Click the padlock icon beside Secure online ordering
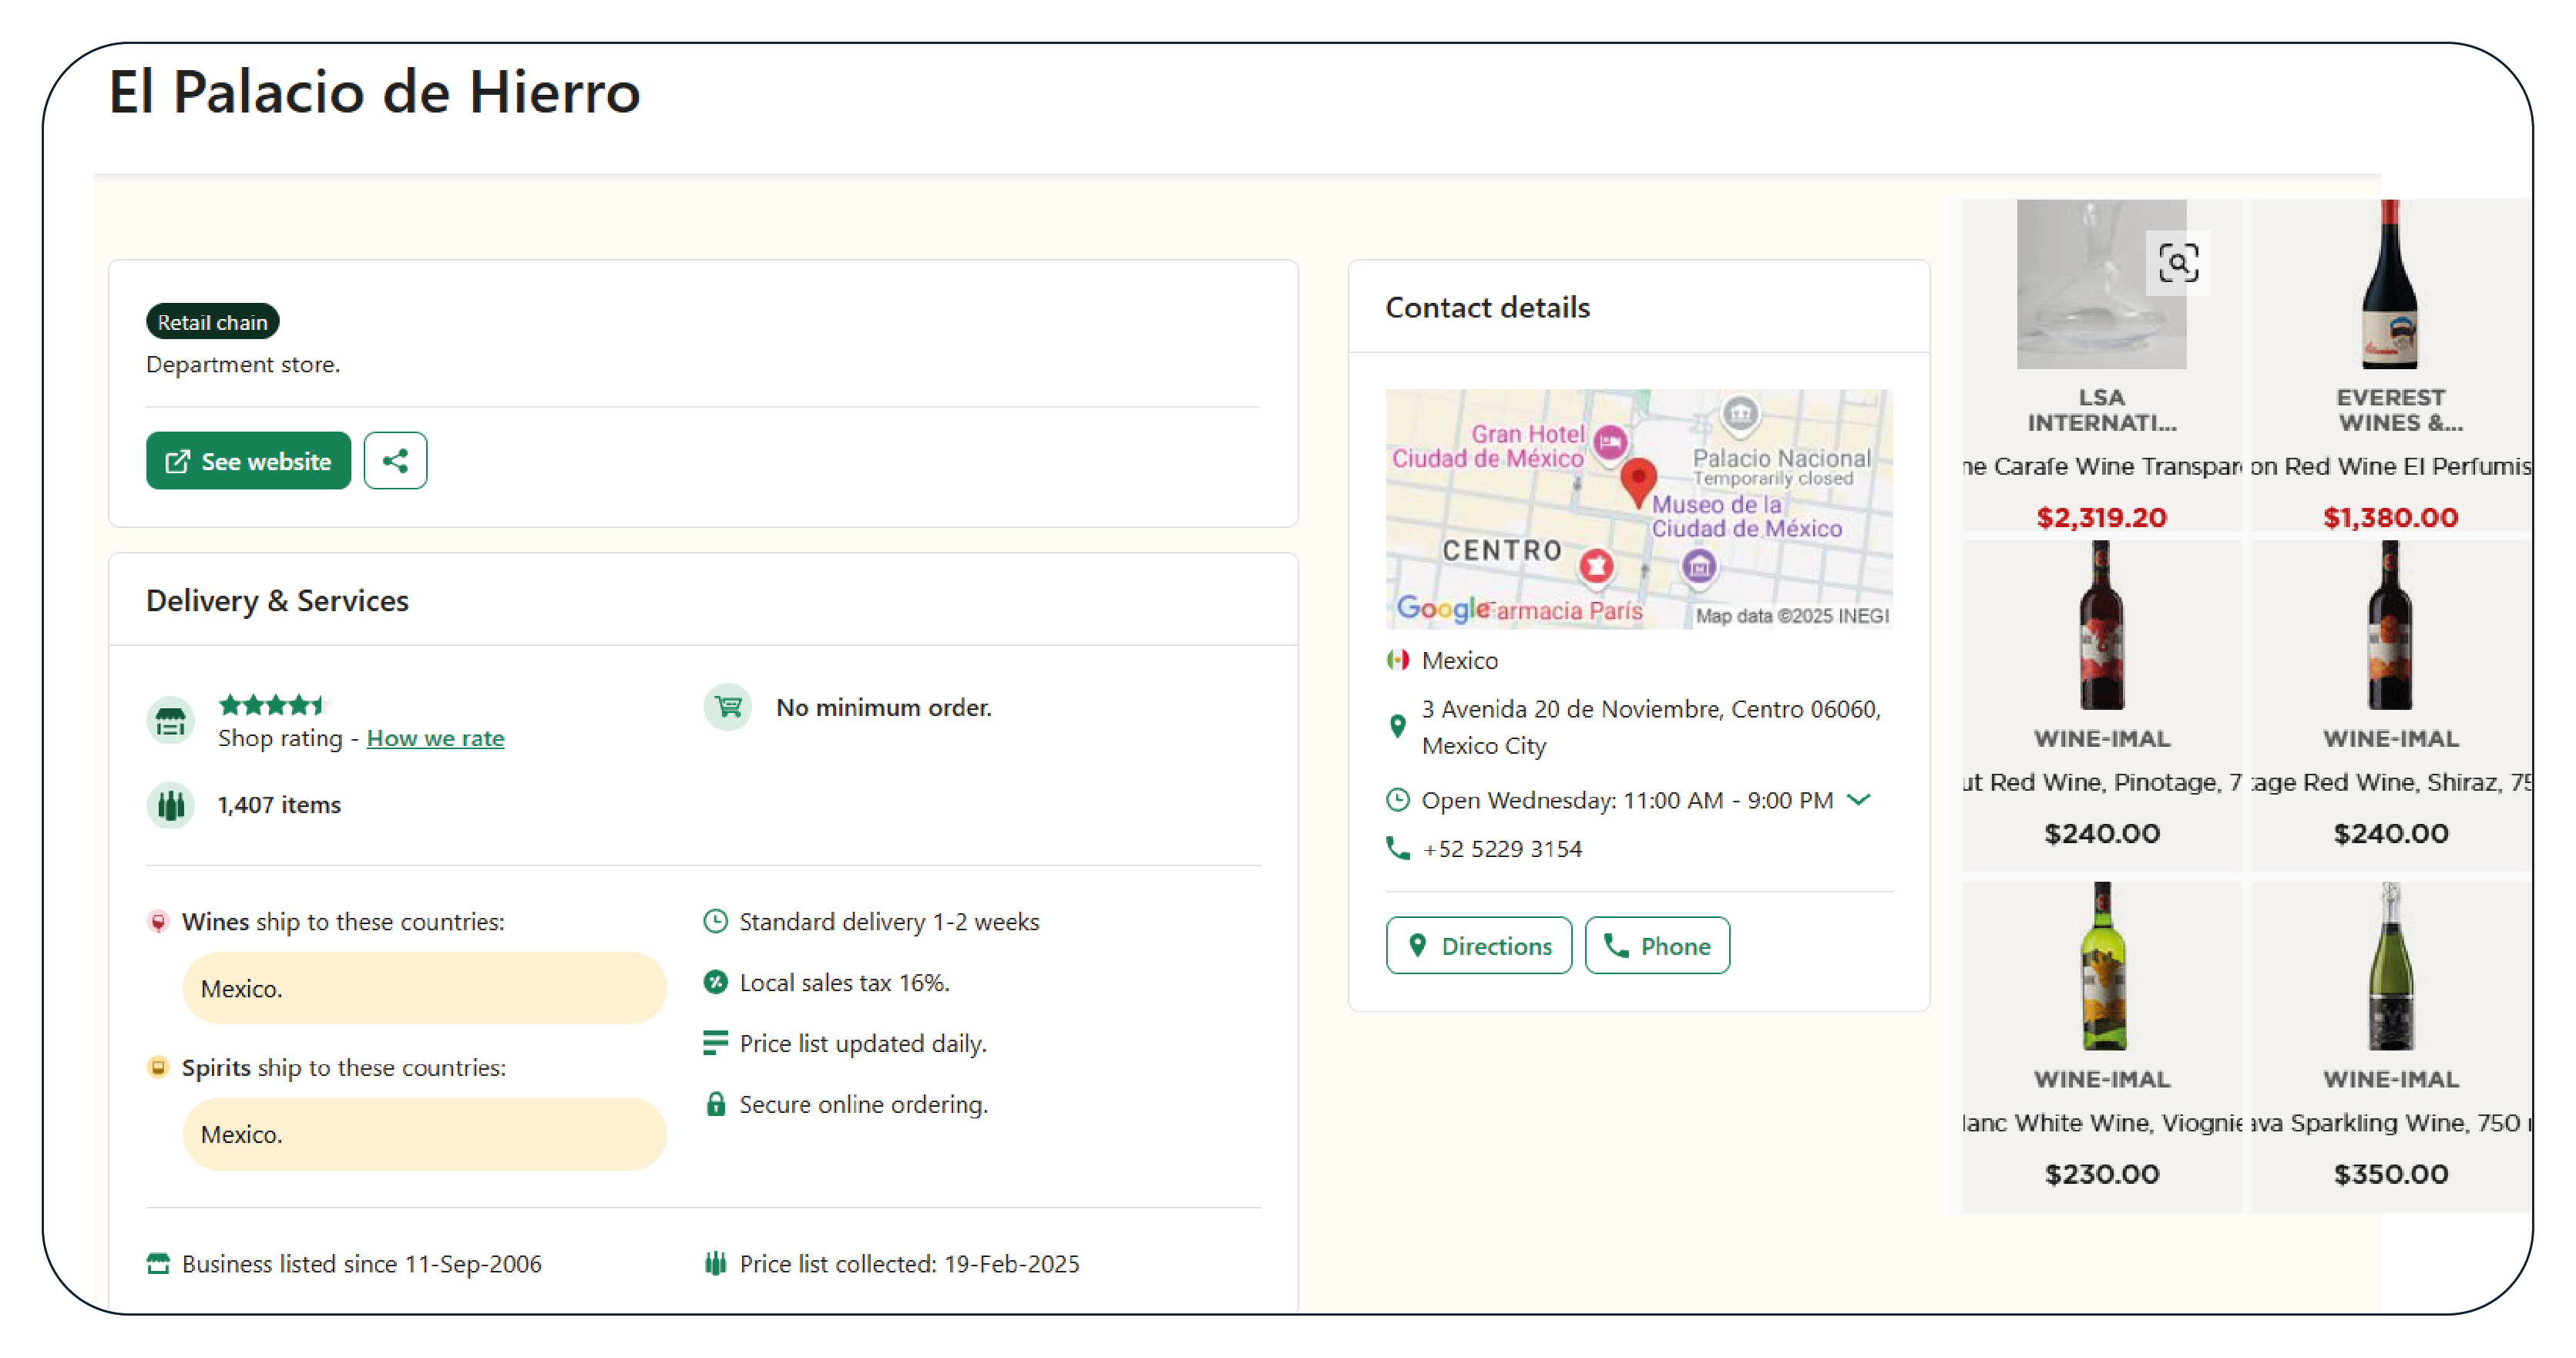Viewport: 2576px width, 1358px height. tap(715, 1104)
